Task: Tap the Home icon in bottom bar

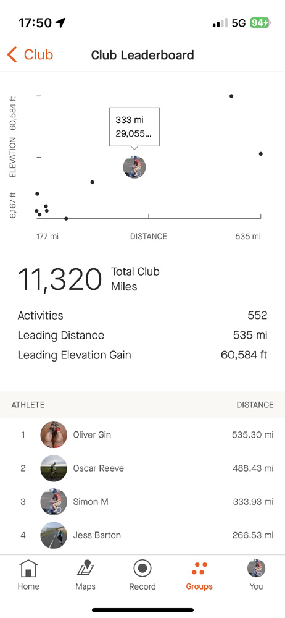Action: pyautogui.click(x=28, y=569)
